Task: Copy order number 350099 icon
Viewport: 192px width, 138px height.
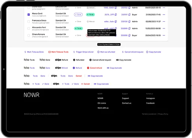Action: (x=130, y=28)
